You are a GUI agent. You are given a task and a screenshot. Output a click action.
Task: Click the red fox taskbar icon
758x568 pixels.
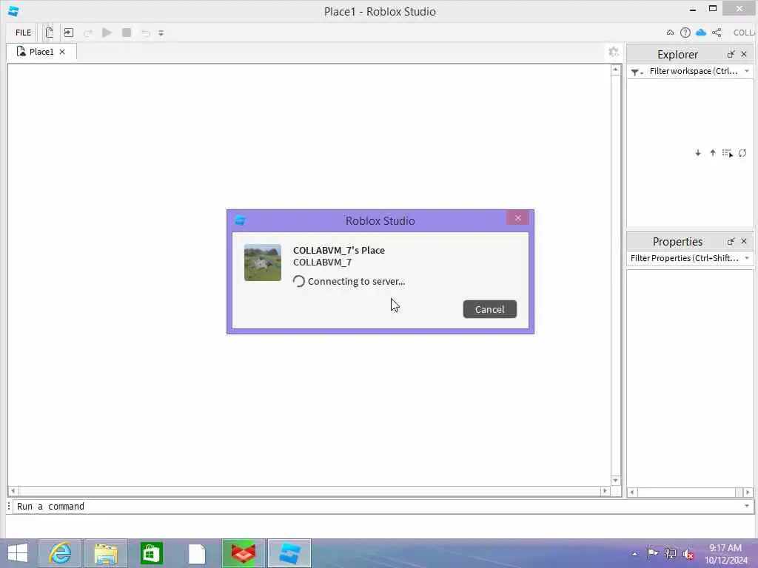coord(243,553)
